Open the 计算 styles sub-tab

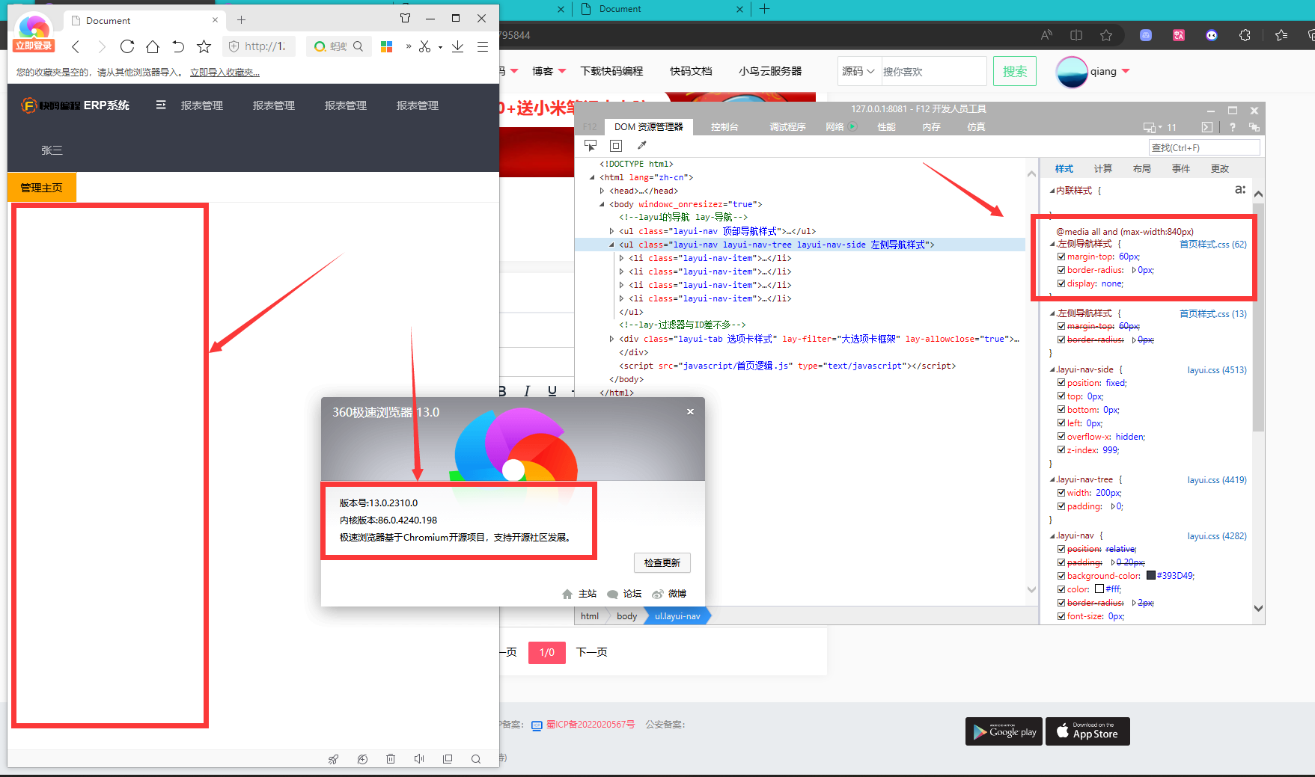click(1102, 169)
